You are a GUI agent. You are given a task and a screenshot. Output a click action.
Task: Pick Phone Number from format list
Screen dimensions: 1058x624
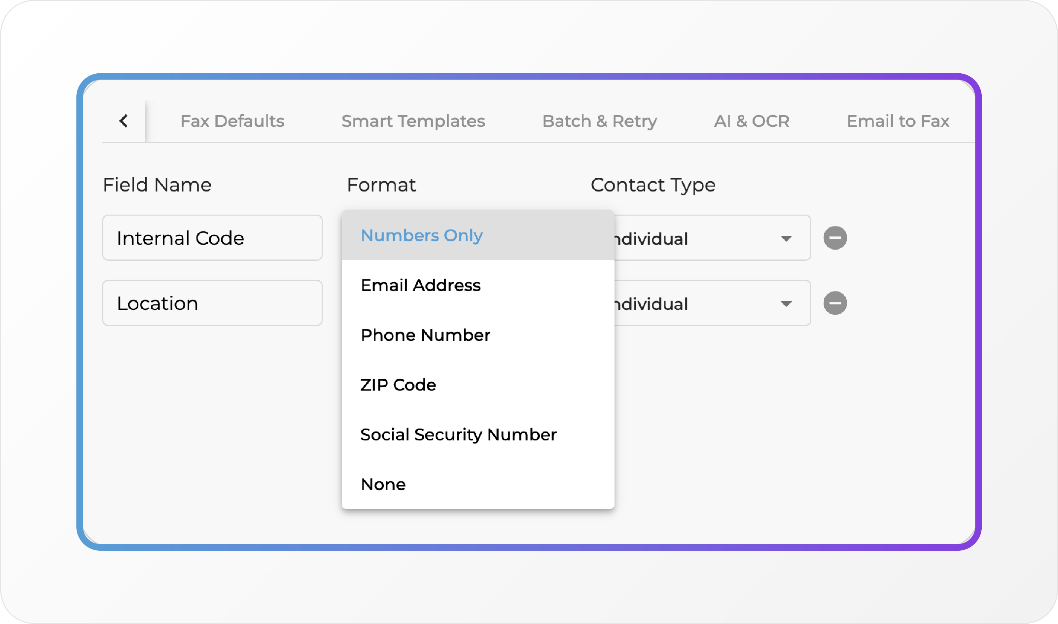425,335
